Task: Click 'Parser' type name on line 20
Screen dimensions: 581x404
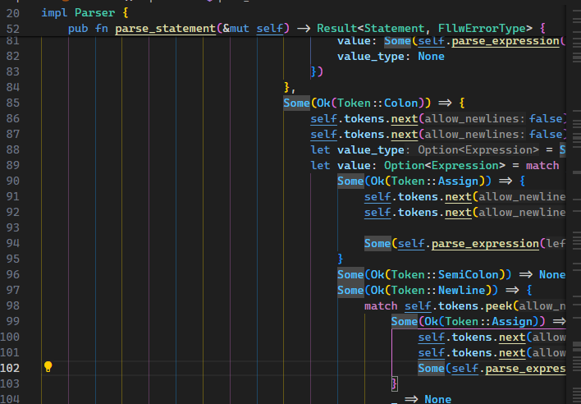Action: point(95,13)
